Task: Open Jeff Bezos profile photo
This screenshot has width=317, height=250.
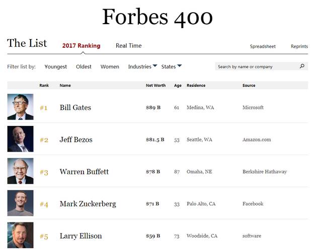Action: (x=20, y=139)
